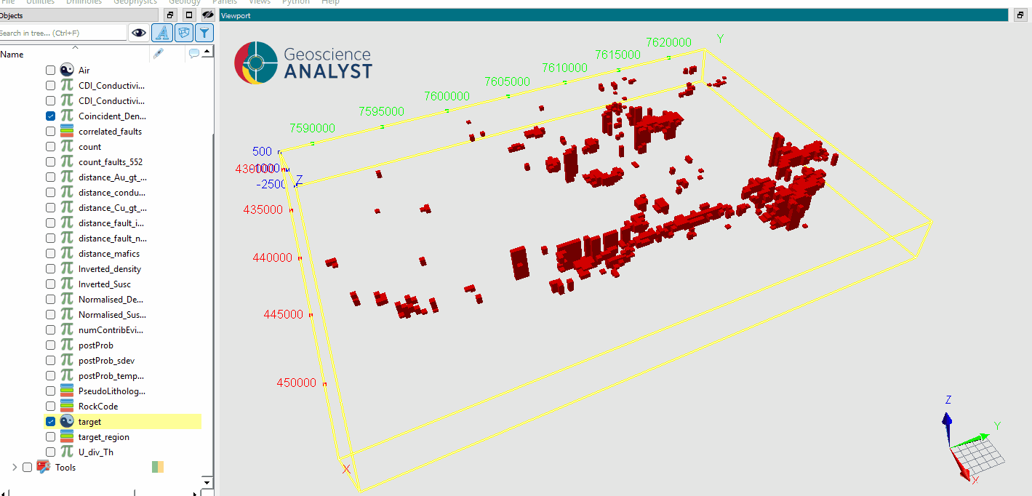Image resolution: width=1032 pixels, height=496 pixels.
Task: Maximize the Viewport panel using restore button
Action: point(1021,15)
